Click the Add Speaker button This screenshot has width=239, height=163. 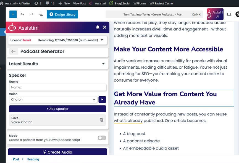click(57, 108)
